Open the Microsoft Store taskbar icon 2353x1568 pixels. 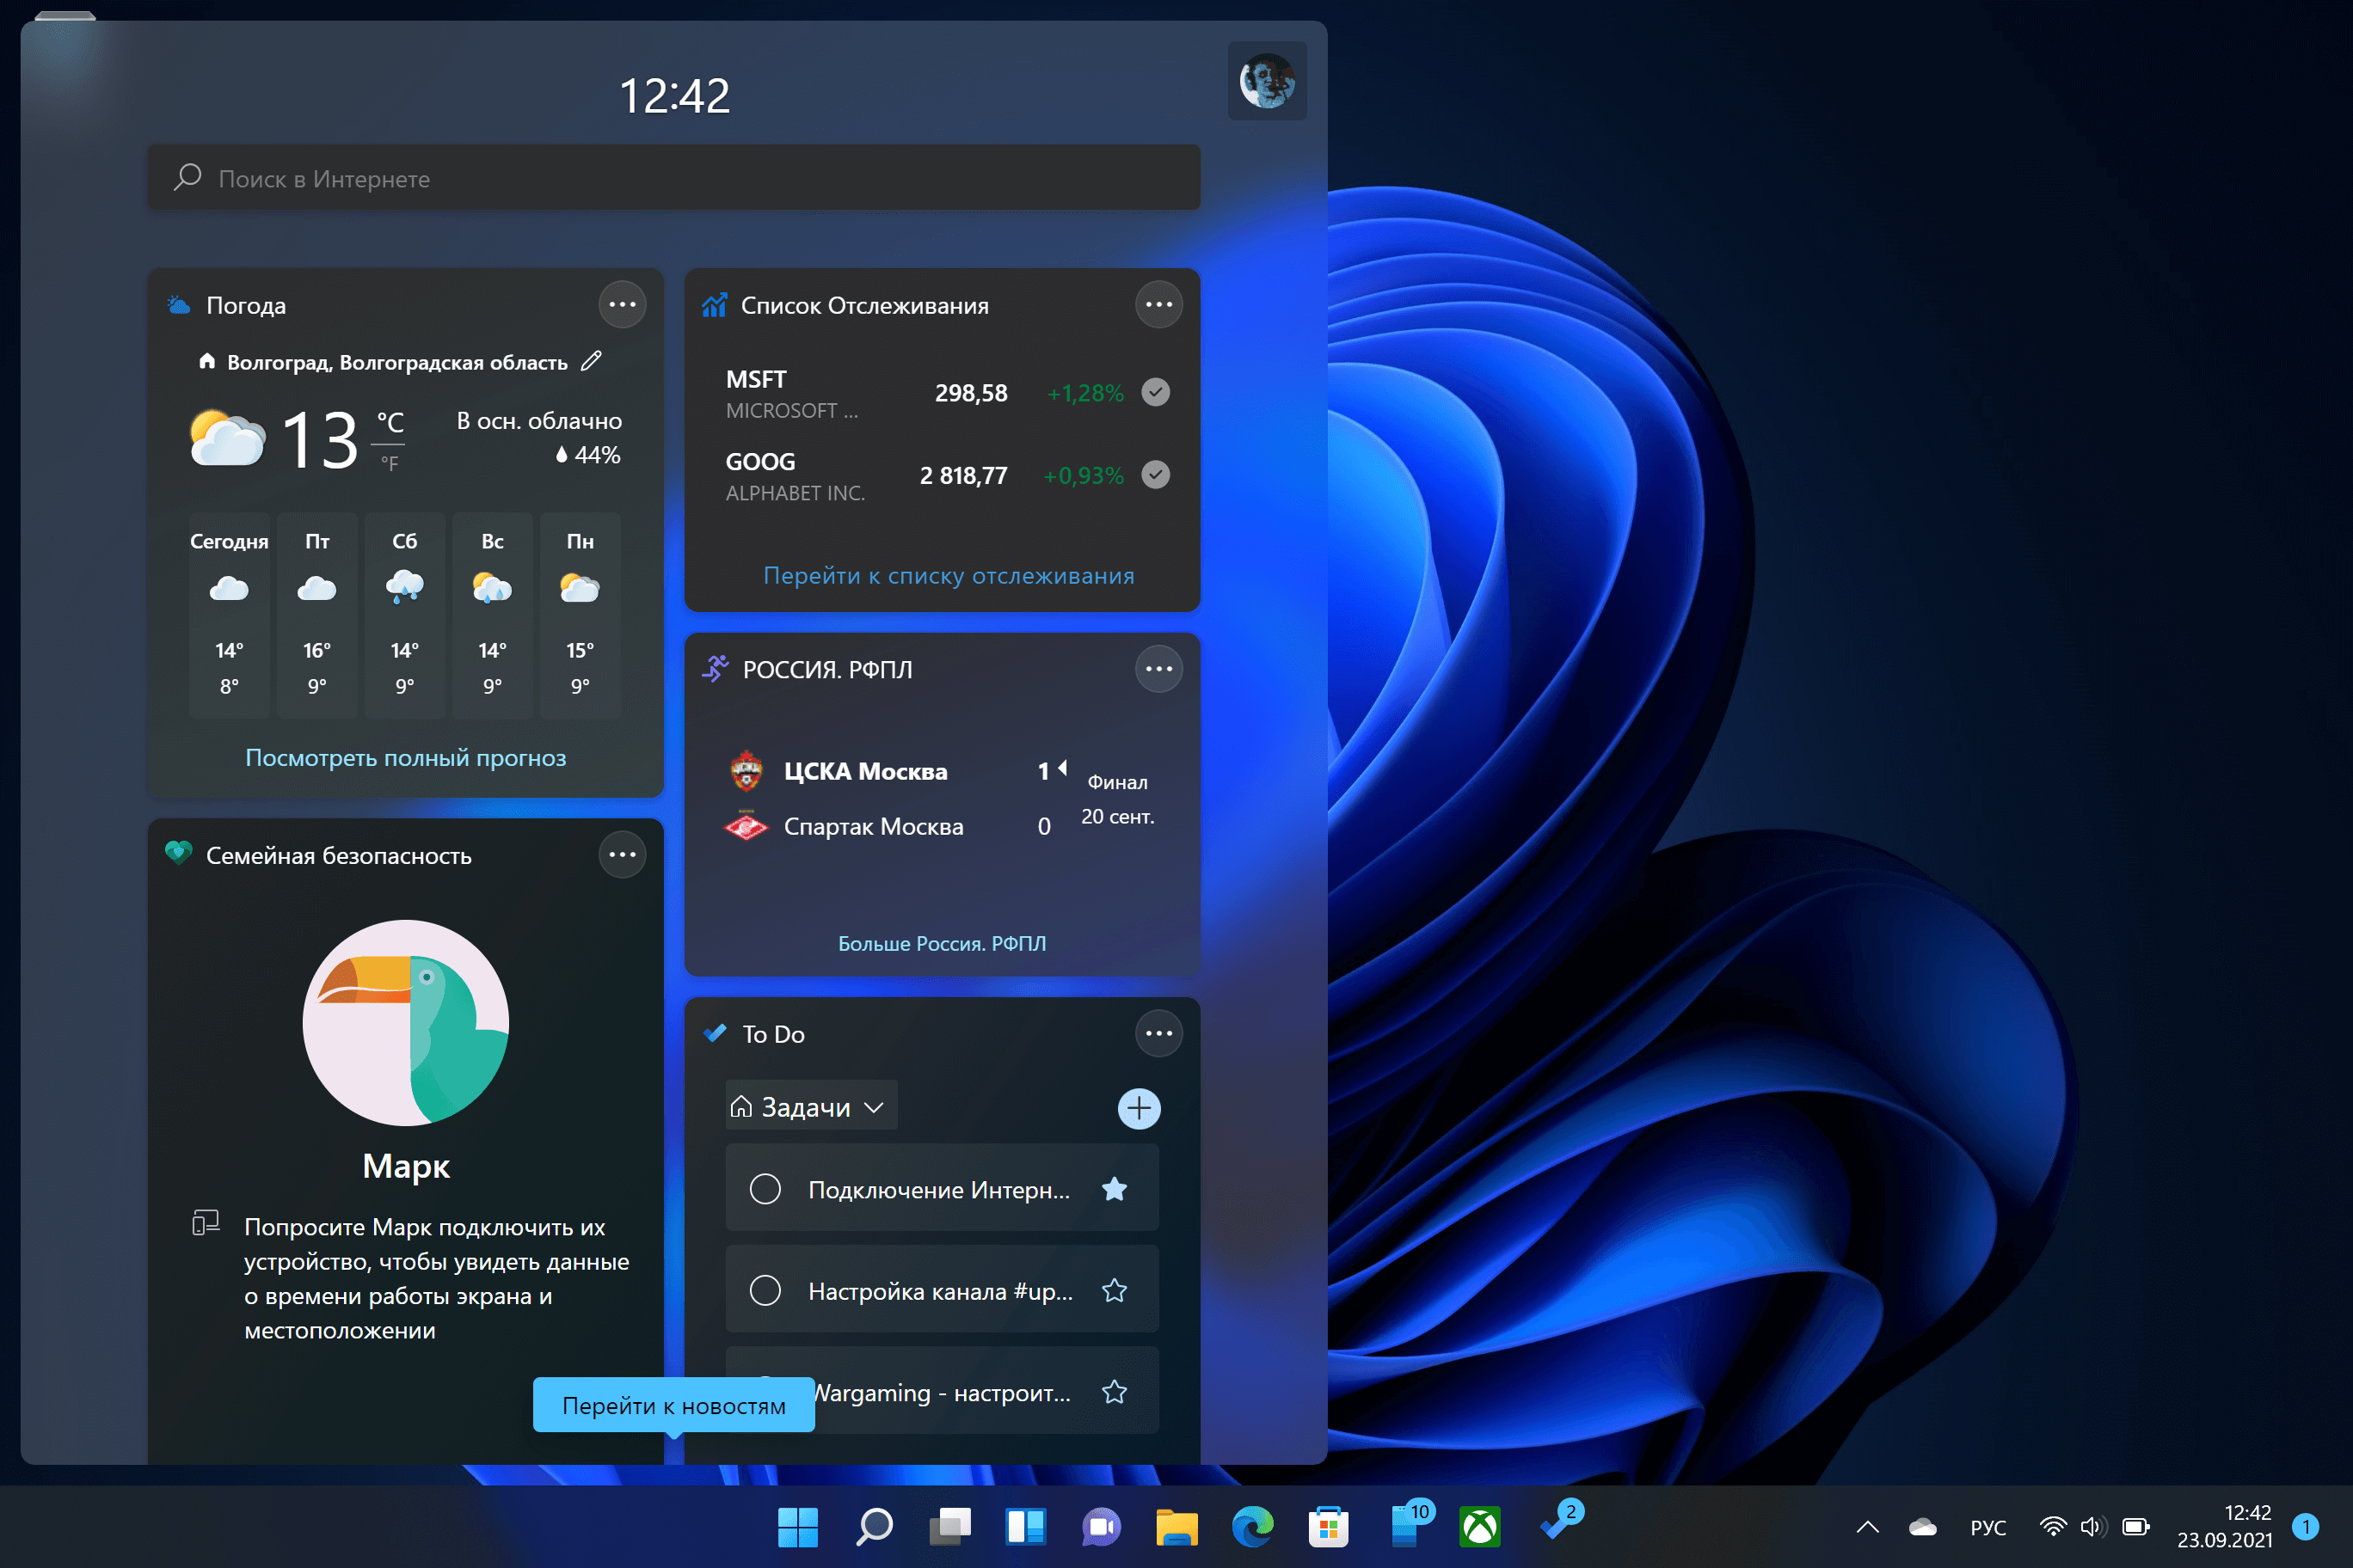[1328, 1527]
